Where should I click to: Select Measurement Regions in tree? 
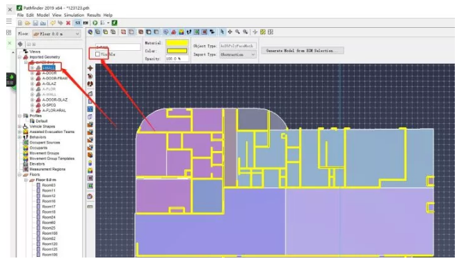pyautogui.click(x=47, y=169)
